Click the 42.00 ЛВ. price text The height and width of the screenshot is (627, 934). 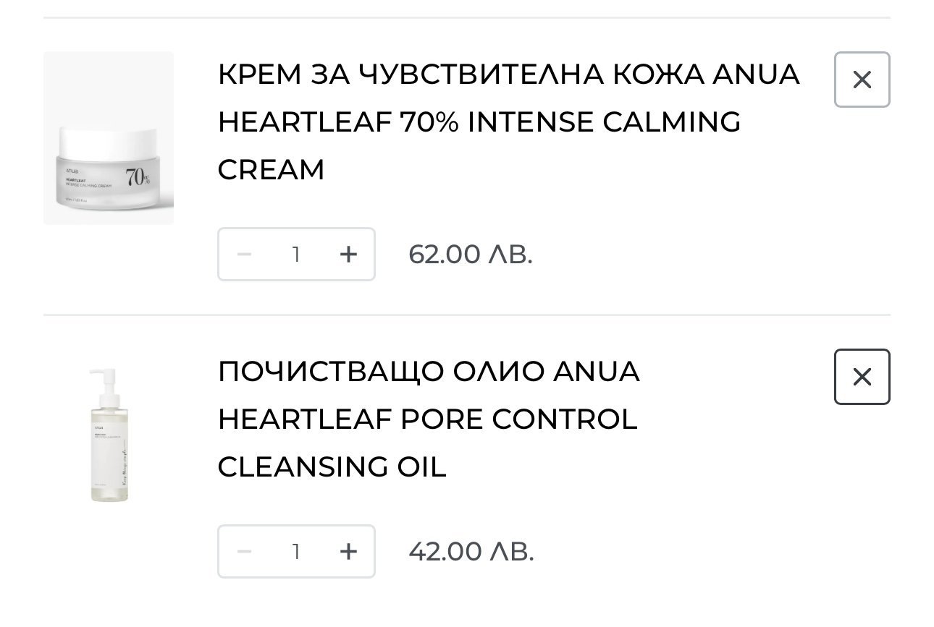471,552
